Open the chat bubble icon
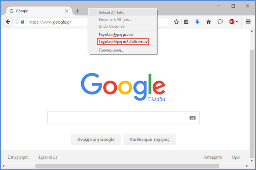This screenshot has width=256, height=170. tap(220, 22)
